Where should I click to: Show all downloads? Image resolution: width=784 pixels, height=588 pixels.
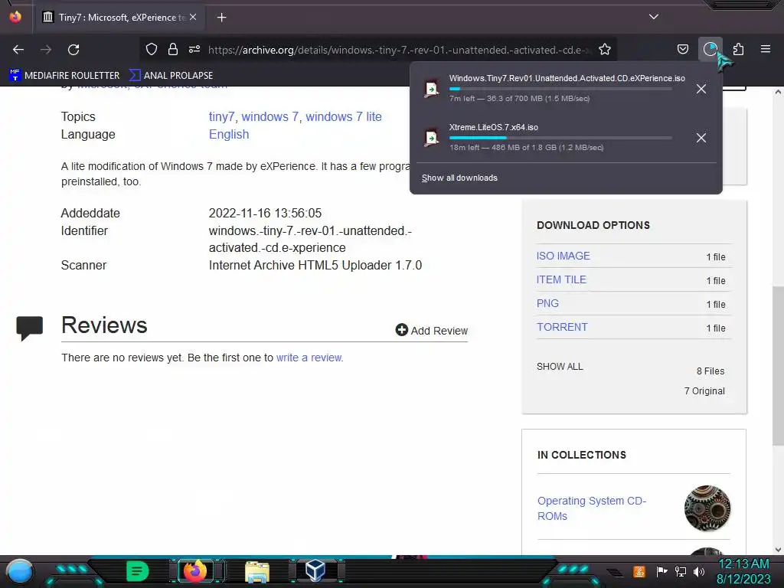coord(459,178)
